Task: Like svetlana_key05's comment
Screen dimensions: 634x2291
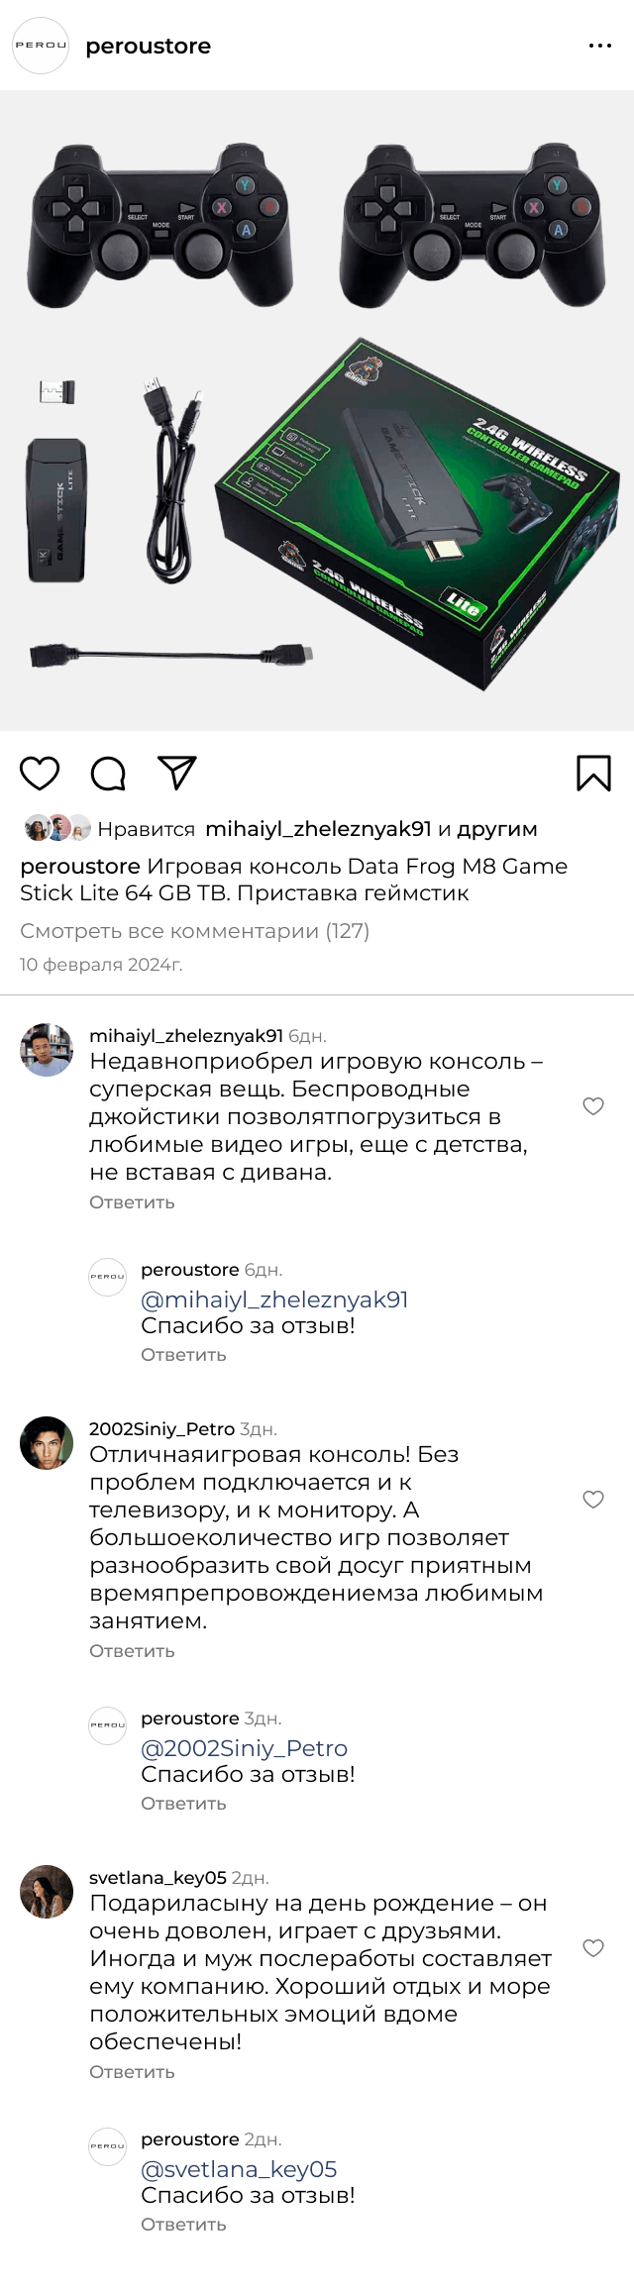Action: pos(593,1948)
